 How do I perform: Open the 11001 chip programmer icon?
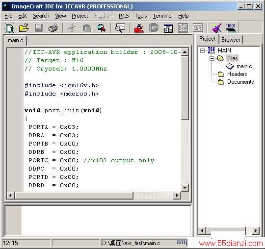[231, 28]
